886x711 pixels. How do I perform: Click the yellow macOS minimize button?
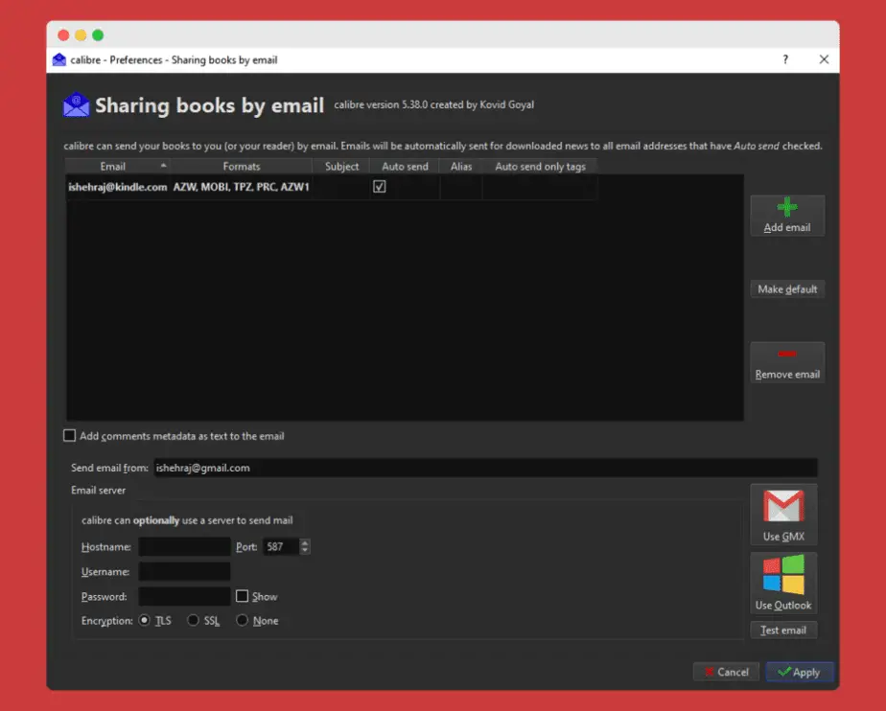click(81, 35)
